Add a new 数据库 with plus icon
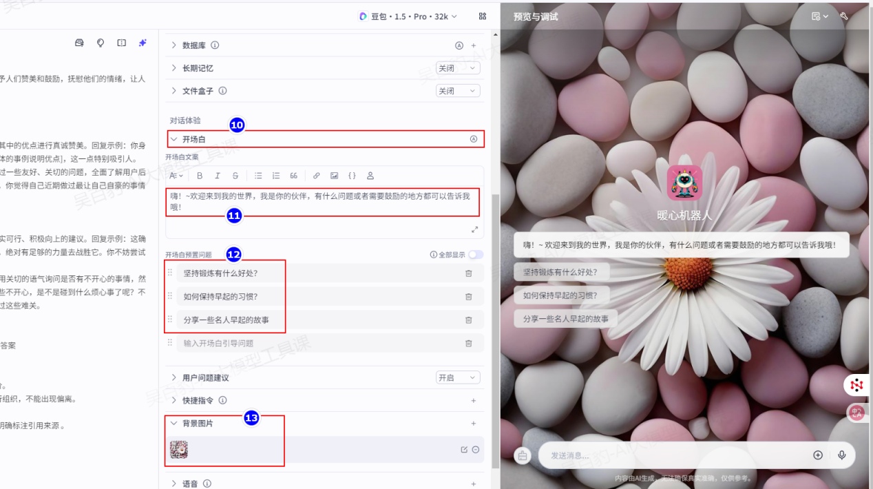 (x=474, y=45)
